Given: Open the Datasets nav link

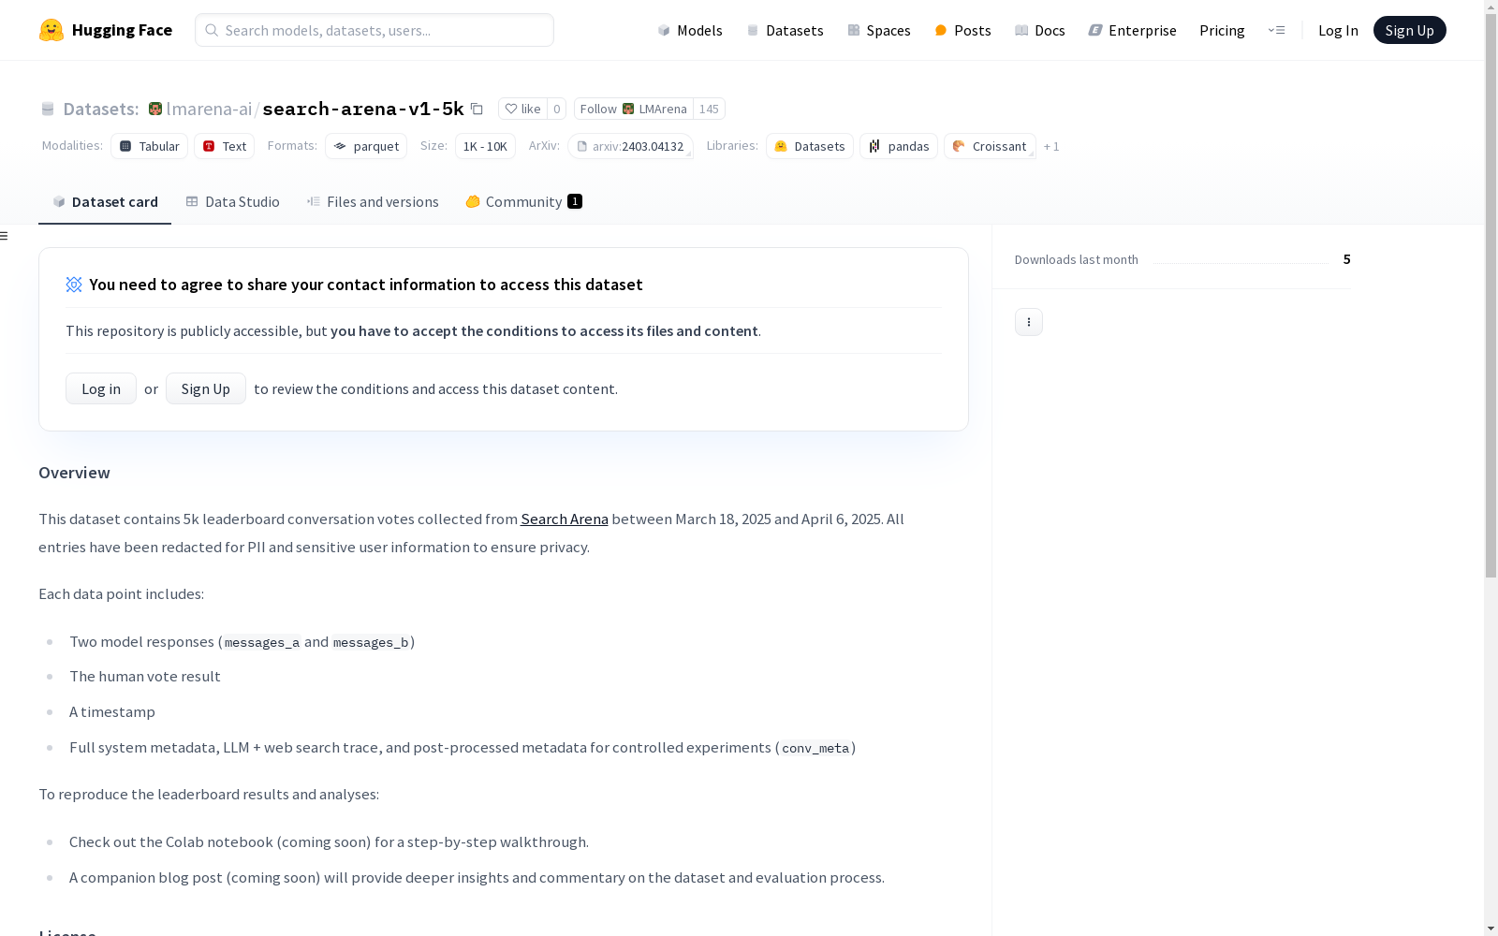Looking at the screenshot, I should [x=785, y=30].
